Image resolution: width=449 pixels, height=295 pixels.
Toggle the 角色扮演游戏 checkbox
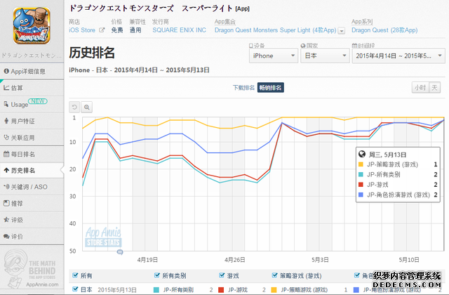click(x=357, y=275)
